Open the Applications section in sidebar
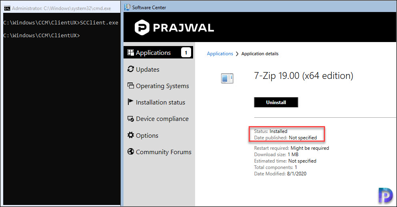Screen dimensions: 397x207 158,52
